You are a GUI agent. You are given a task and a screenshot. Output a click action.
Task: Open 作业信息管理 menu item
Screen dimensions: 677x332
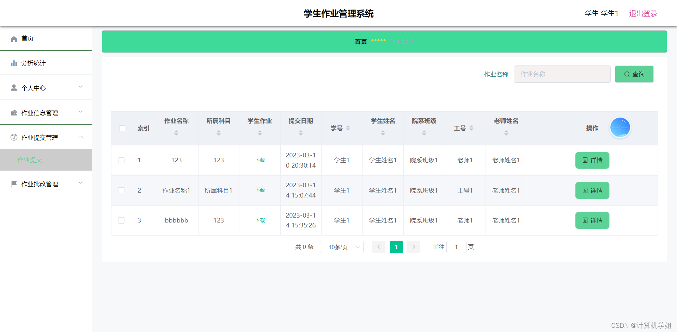46,113
